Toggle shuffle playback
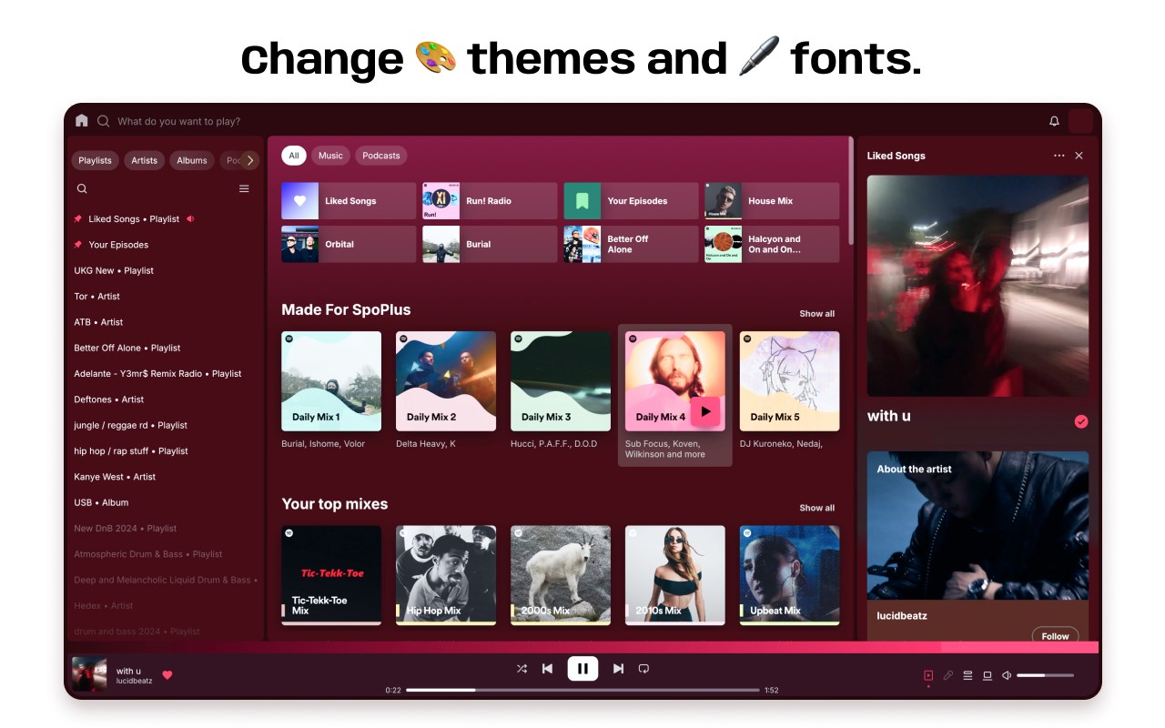The width and height of the screenshot is (1165, 728). click(x=522, y=669)
